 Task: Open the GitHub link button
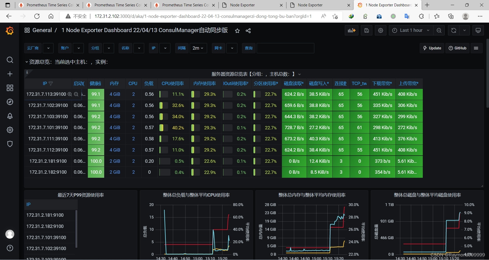pyautogui.click(x=457, y=48)
